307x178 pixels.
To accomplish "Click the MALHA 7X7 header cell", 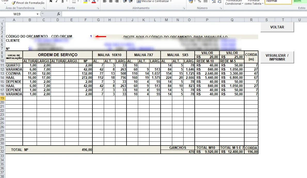I will pyautogui.click(x=144, y=55).
